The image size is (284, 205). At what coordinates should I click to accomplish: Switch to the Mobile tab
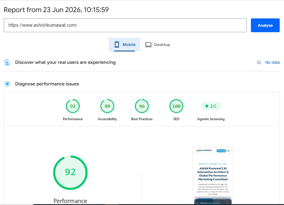[x=124, y=45]
